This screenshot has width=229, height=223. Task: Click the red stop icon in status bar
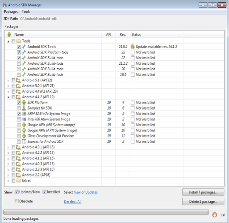(215, 214)
